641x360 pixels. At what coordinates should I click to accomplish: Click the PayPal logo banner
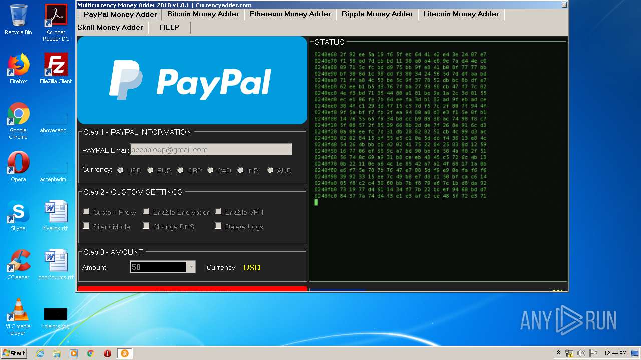(192, 80)
